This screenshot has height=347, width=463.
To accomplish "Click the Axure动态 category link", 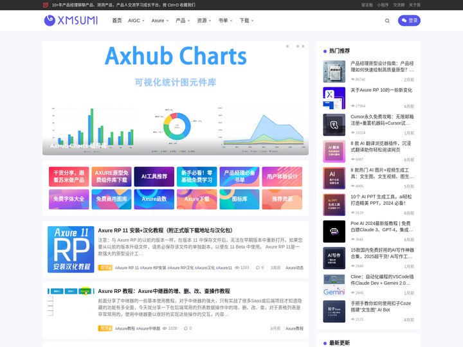I will pos(295,267).
